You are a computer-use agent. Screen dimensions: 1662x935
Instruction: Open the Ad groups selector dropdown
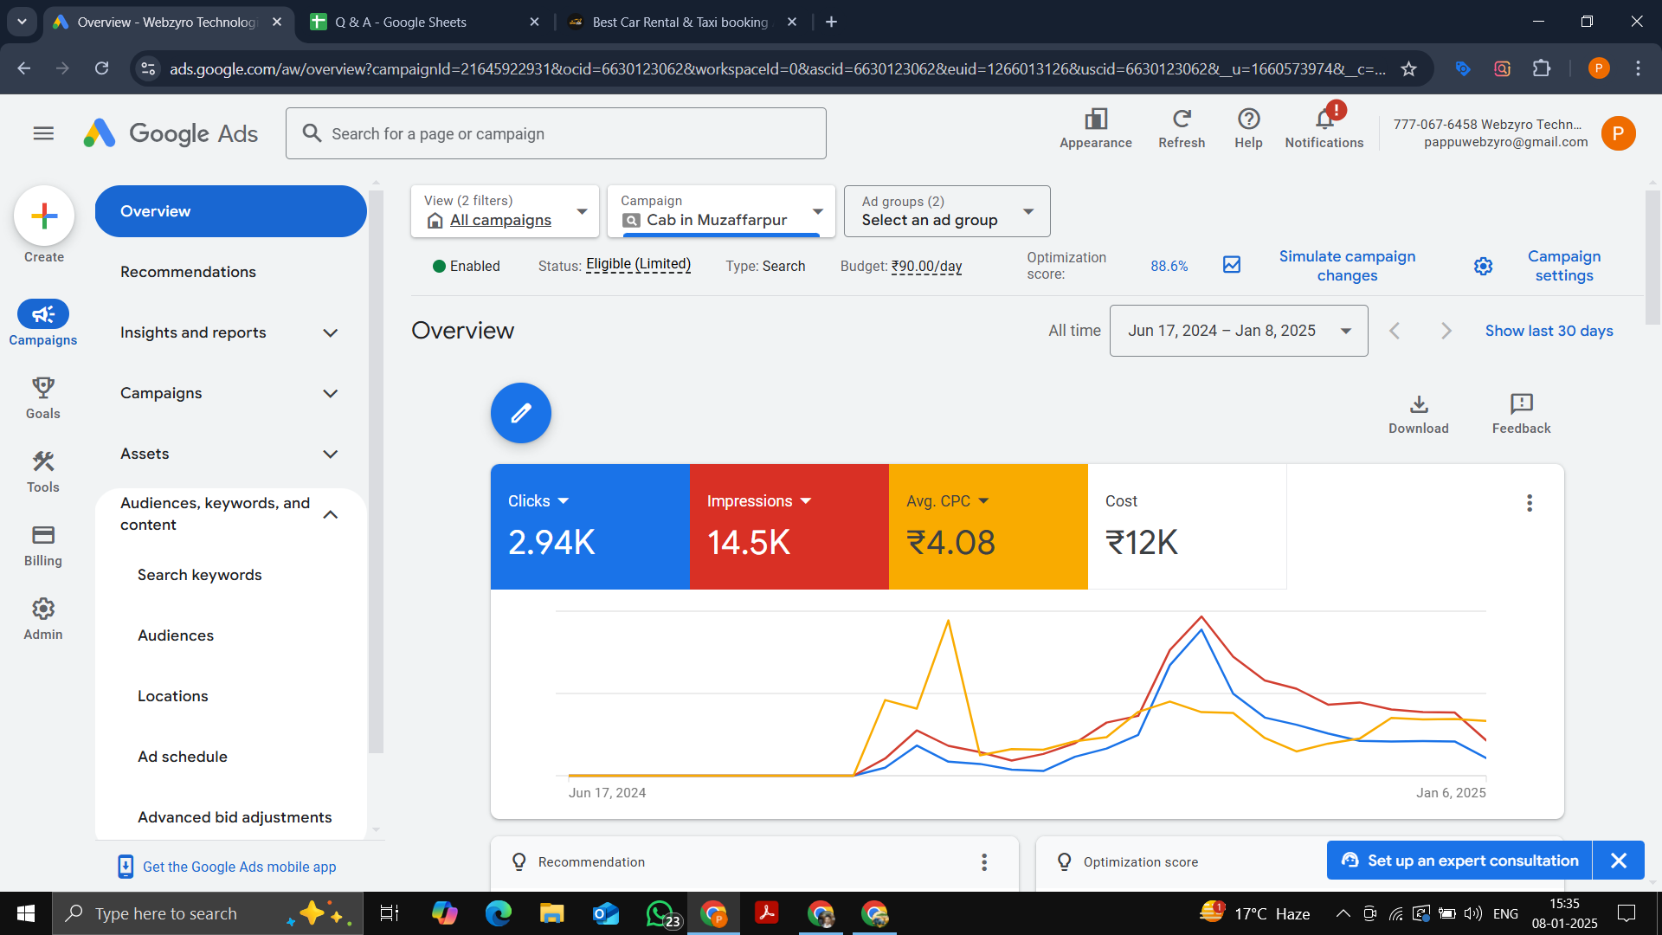point(947,211)
